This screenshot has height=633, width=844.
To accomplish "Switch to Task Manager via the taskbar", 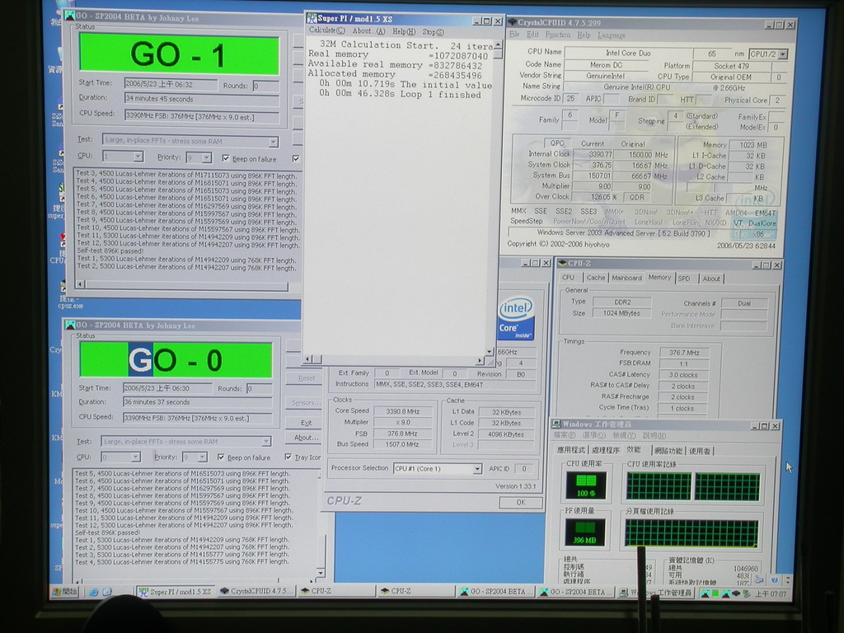I will click(x=655, y=593).
